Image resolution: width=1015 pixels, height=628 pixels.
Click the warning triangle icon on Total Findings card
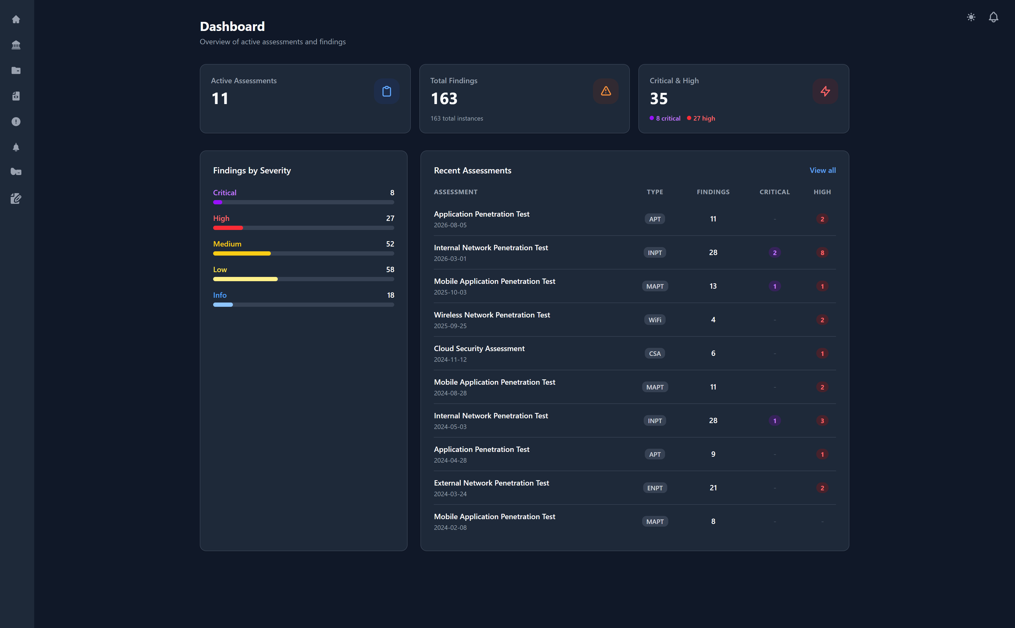click(606, 92)
